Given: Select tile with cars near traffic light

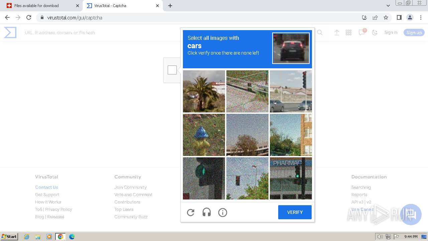Looking at the screenshot, I should pyautogui.click(x=291, y=91).
